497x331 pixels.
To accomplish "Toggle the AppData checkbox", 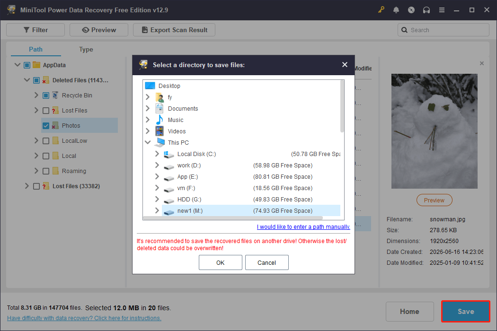I will coord(27,65).
